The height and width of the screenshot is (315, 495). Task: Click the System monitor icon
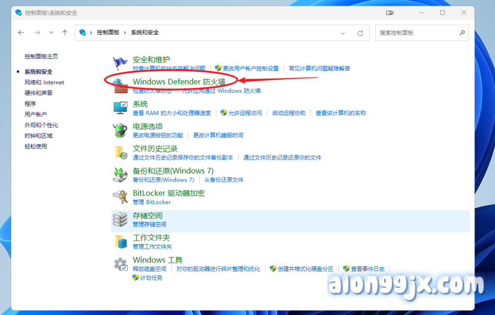120,108
